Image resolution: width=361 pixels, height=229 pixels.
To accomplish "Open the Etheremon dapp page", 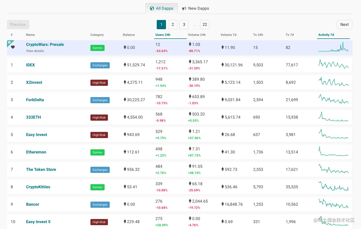I will pyautogui.click(x=36, y=152).
